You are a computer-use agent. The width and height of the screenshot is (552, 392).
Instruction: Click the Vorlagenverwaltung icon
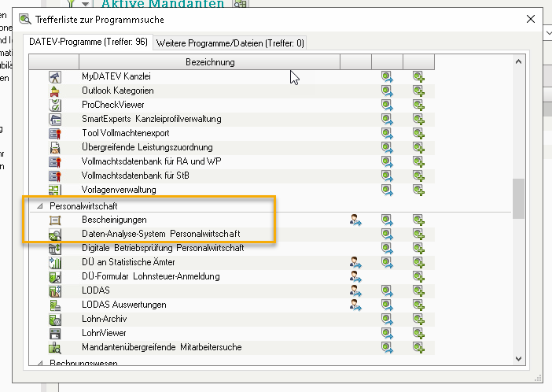click(56, 190)
